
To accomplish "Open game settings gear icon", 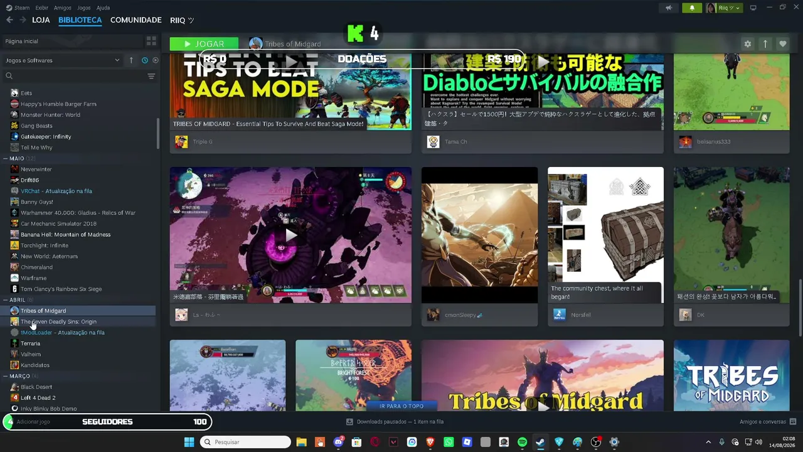I will 747,44.
